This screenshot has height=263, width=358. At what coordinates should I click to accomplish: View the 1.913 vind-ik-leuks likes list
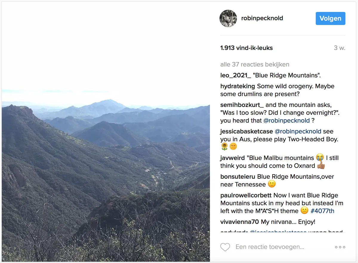246,48
